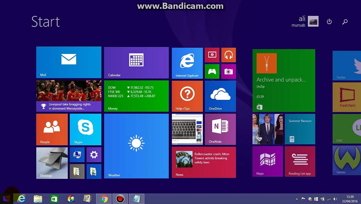This screenshot has height=204, width=361.
Task: Click the volume speaker tray icon
Action: click(335, 199)
